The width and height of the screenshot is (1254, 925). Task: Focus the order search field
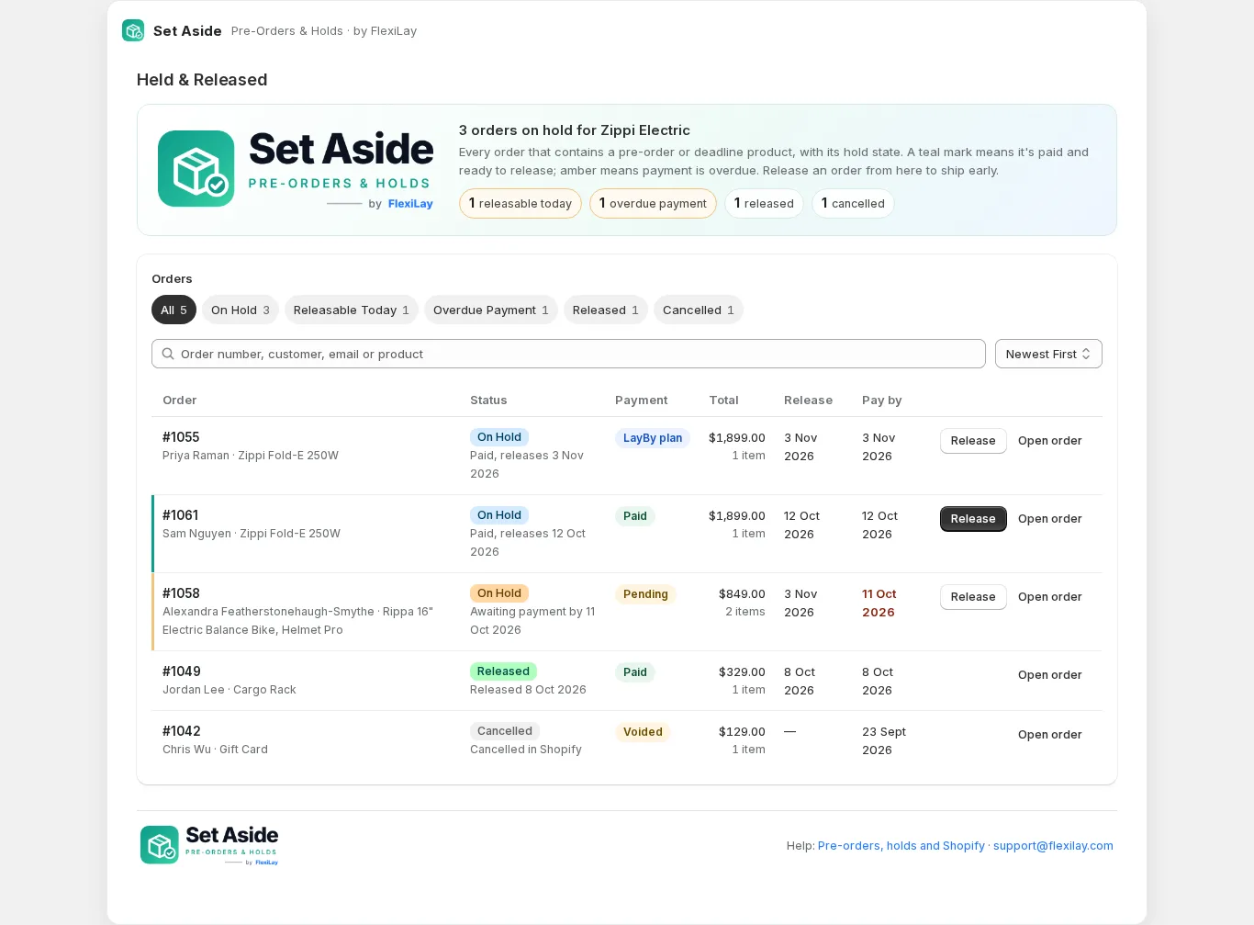(x=568, y=354)
